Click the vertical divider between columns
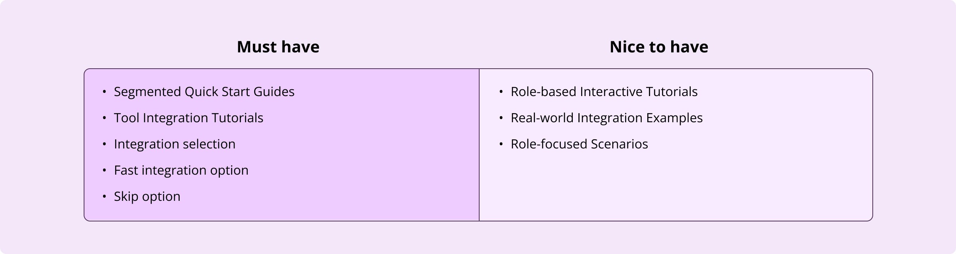This screenshot has height=254, width=956. 479,145
